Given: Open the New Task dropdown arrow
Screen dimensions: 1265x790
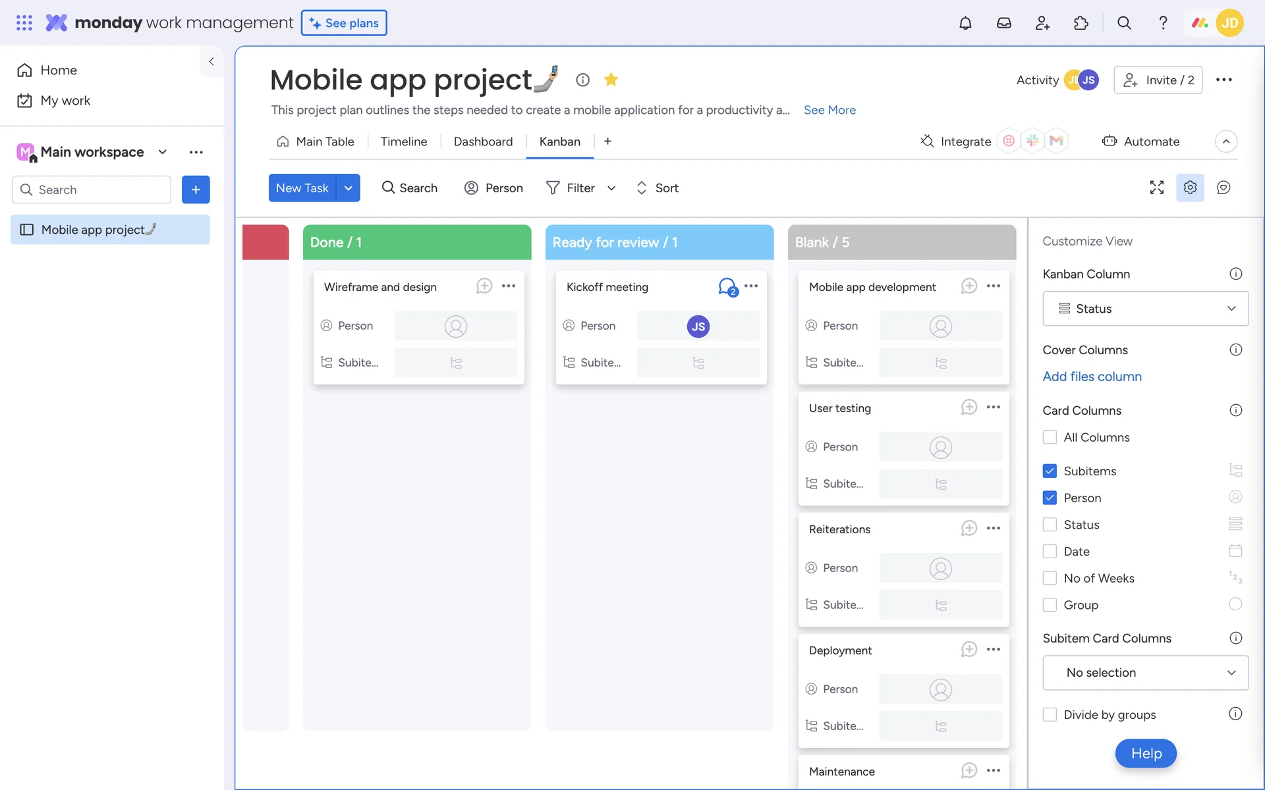Looking at the screenshot, I should [348, 188].
